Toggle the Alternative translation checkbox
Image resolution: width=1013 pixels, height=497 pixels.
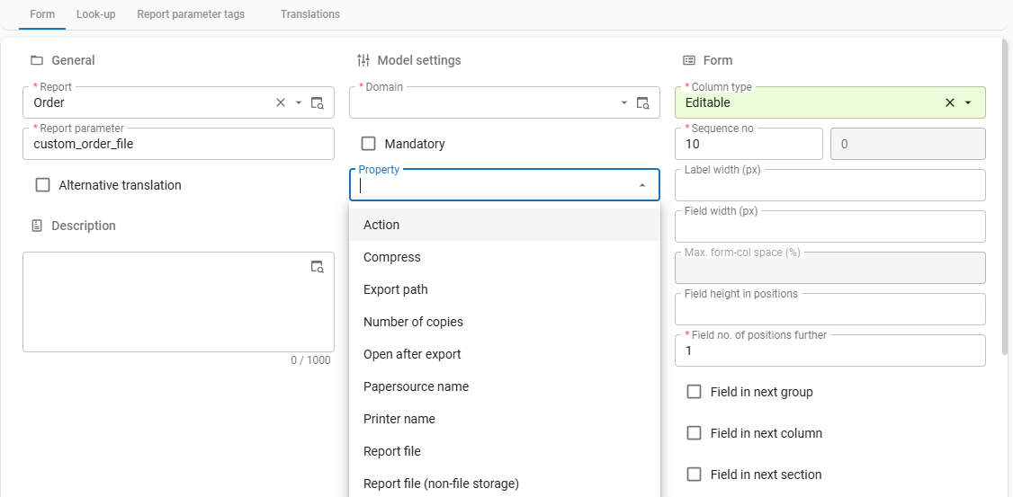click(42, 185)
